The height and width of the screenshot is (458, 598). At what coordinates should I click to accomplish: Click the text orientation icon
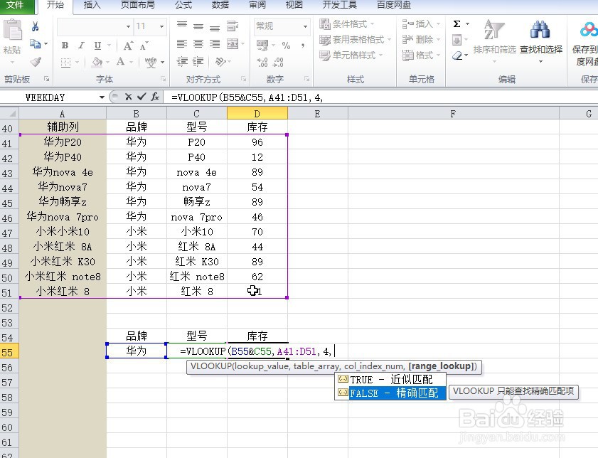pos(221,61)
